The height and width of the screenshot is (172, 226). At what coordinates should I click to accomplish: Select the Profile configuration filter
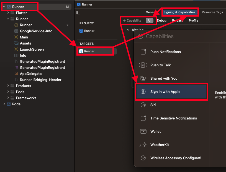[x=193, y=20]
